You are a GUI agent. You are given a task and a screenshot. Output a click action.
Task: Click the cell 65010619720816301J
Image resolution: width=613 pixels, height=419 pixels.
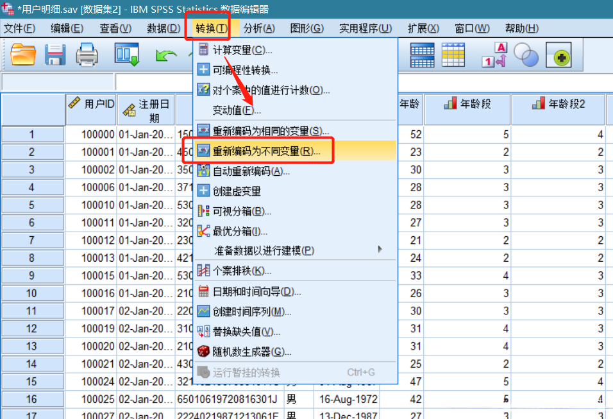tap(230, 399)
